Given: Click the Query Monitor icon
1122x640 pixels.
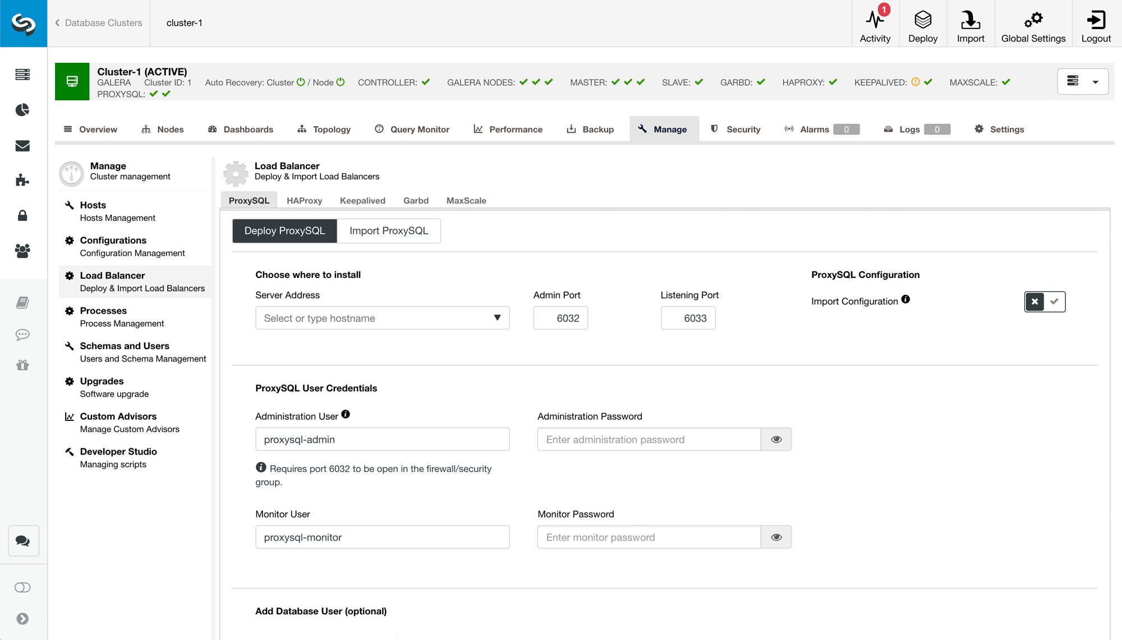Looking at the screenshot, I should click(378, 128).
